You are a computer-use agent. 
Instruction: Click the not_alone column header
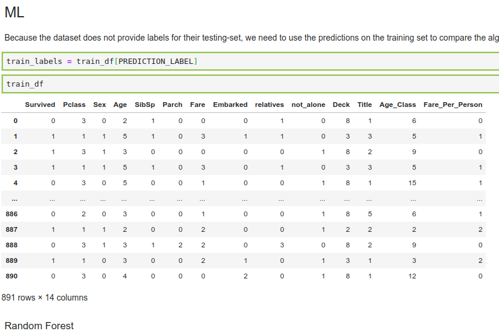tap(308, 105)
